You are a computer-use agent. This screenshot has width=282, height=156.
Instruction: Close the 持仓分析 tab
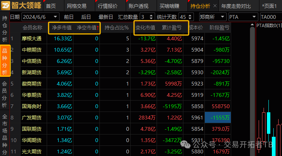[x=215, y=6]
